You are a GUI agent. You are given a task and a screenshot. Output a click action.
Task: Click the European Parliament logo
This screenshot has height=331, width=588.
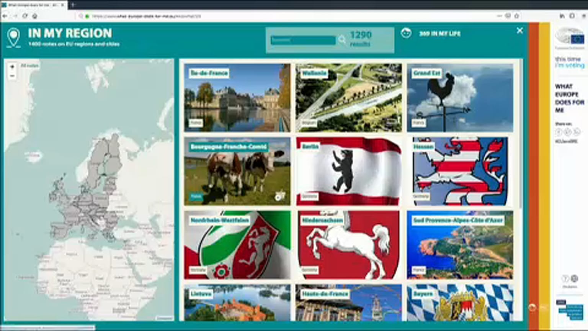[x=570, y=38]
